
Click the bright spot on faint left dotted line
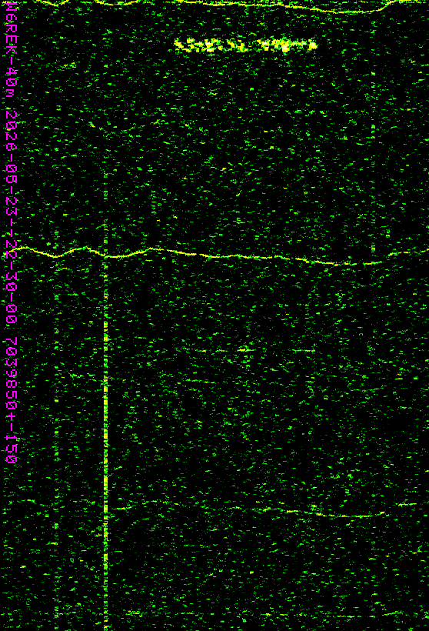pos(56,400)
